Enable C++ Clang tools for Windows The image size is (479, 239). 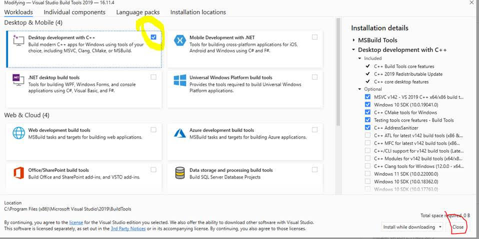[367, 166]
